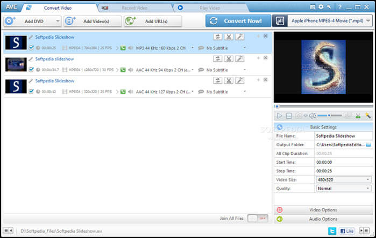This screenshot has width=376, height=238.
Task: Uncheck the checkbox of the second video
Action: [x=31, y=69]
